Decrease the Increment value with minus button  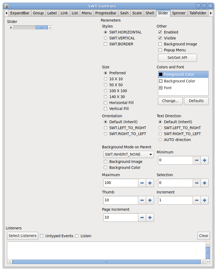tap(197, 200)
